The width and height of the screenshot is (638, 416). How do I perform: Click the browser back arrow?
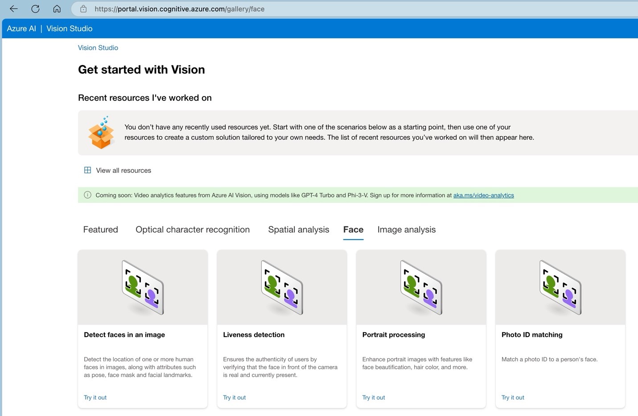pos(13,8)
